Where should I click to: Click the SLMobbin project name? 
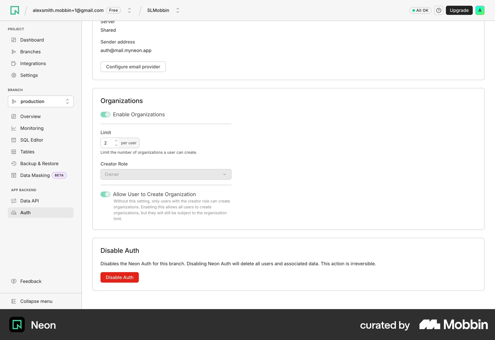point(158,10)
